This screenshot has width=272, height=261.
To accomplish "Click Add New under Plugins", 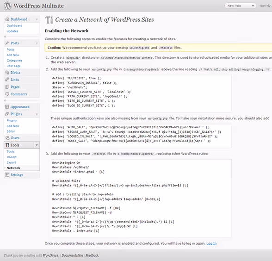I will pos(13,126).
